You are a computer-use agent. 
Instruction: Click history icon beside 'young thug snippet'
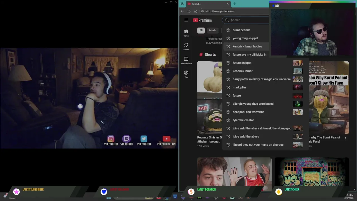(x=228, y=38)
